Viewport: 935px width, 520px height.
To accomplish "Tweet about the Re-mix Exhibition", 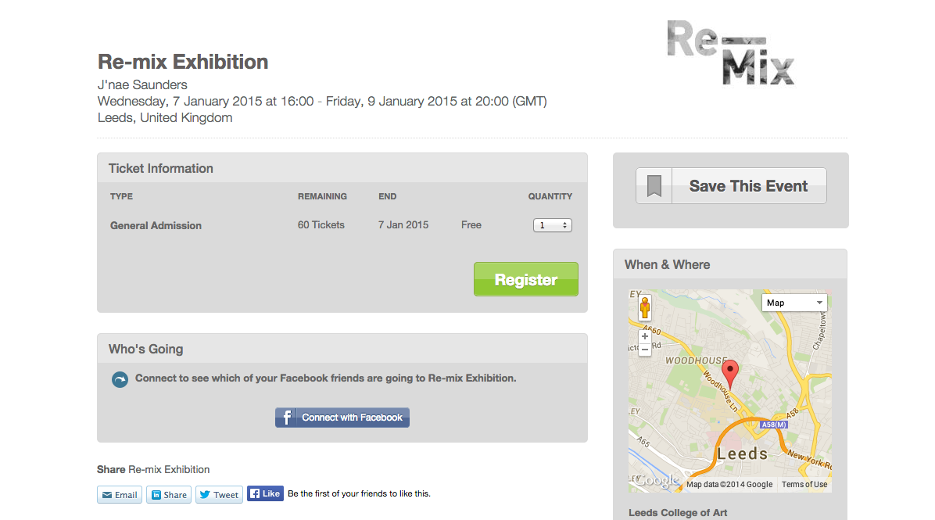I will pyautogui.click(x=220, y=495).
